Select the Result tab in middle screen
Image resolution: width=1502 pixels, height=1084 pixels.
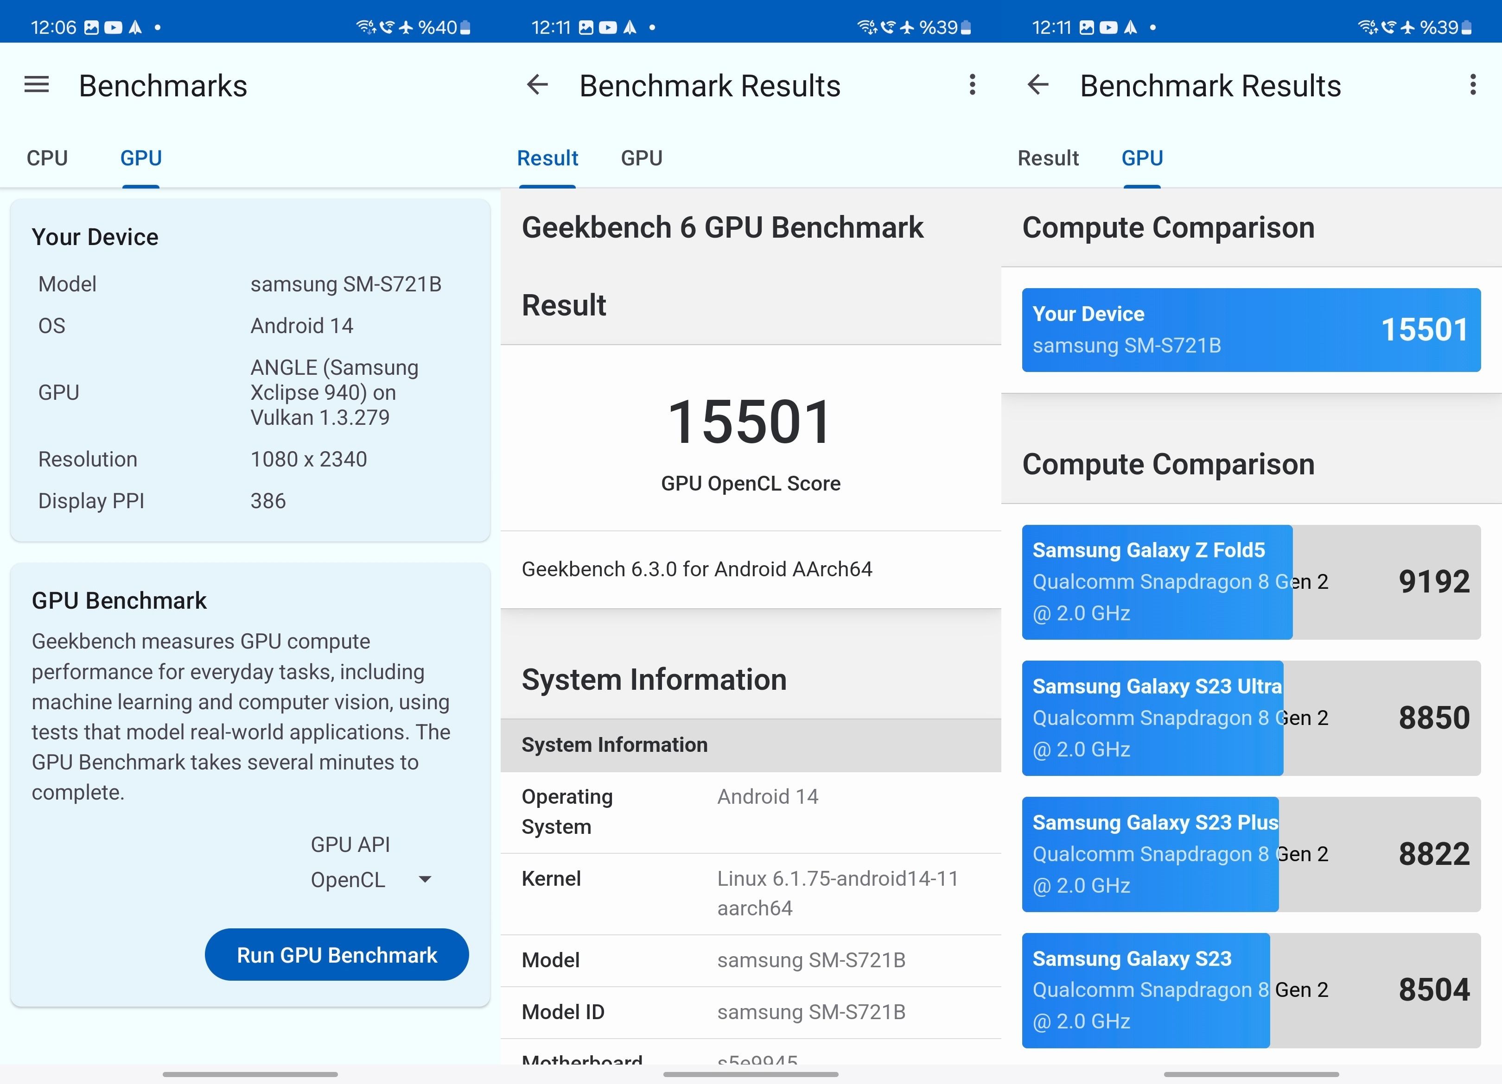tap(547, 158)
